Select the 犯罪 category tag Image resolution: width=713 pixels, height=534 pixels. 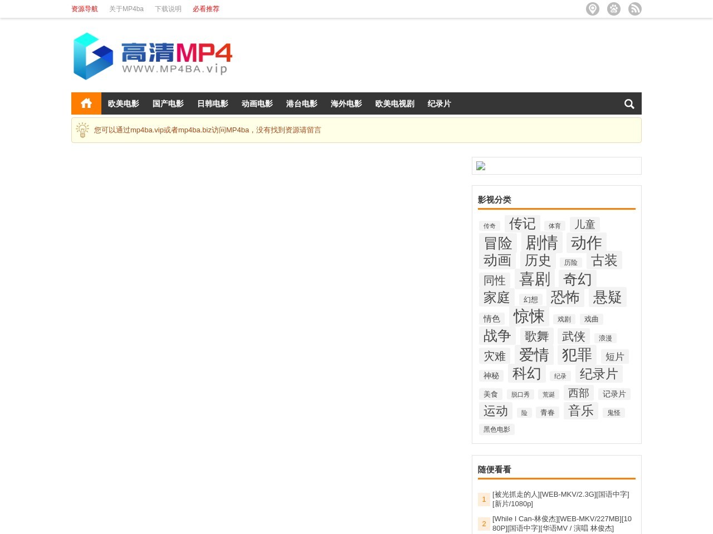[577, 354]
